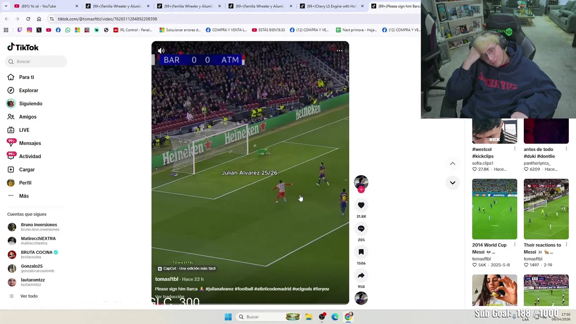Open the tomasftbl username link under video
576x324 pixels.
coord(166,279)
